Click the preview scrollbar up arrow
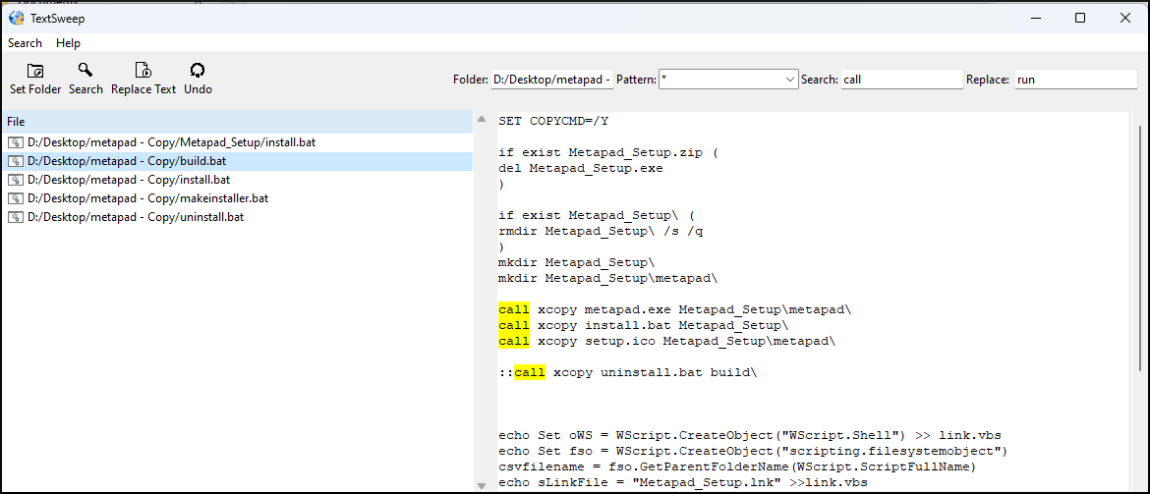1150x494 pixels. click(x=482, y=120)
